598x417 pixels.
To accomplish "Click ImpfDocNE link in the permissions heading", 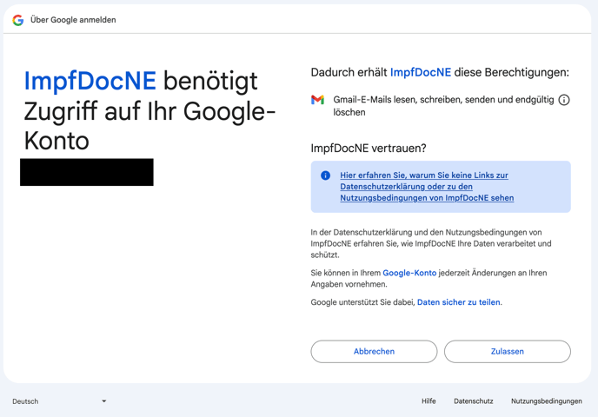I will point(421,72).
